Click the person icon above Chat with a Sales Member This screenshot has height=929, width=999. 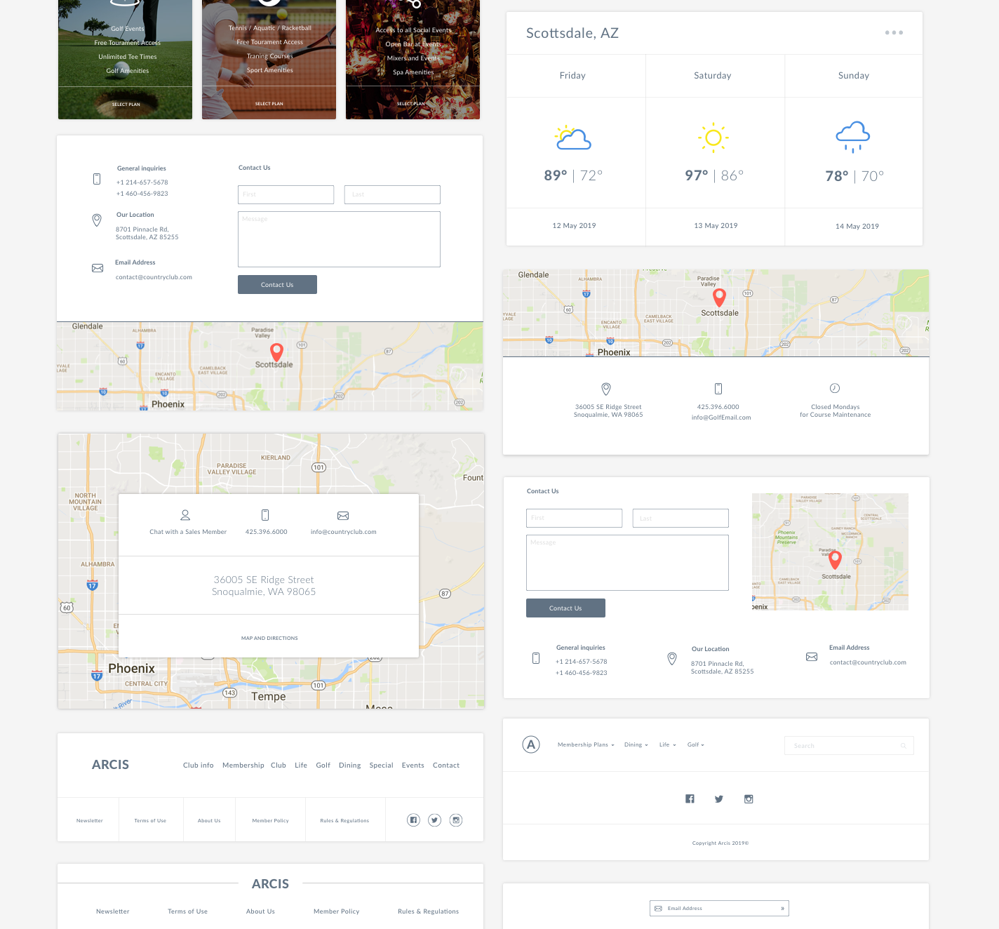(185, 515)
